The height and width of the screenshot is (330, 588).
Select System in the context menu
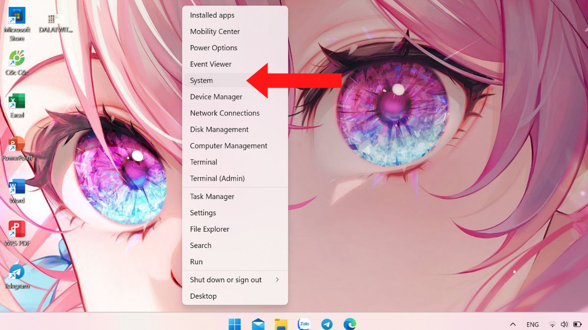(235, 80)
